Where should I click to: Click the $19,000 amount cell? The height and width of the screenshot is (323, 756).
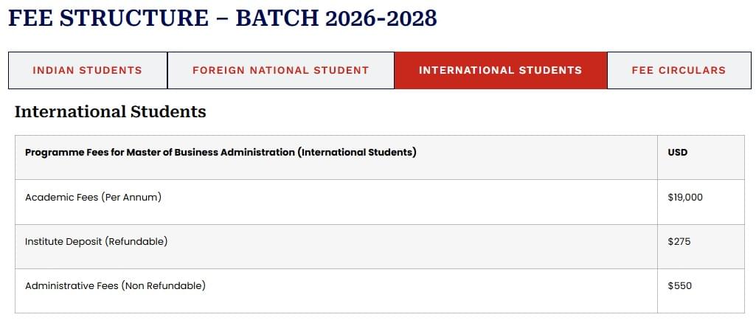pos(685,198)
